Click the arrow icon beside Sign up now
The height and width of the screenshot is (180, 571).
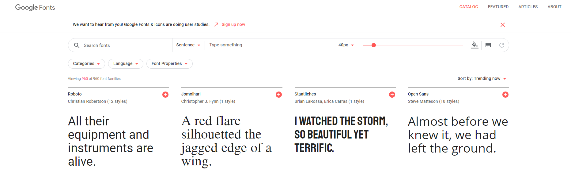(216, 24)
